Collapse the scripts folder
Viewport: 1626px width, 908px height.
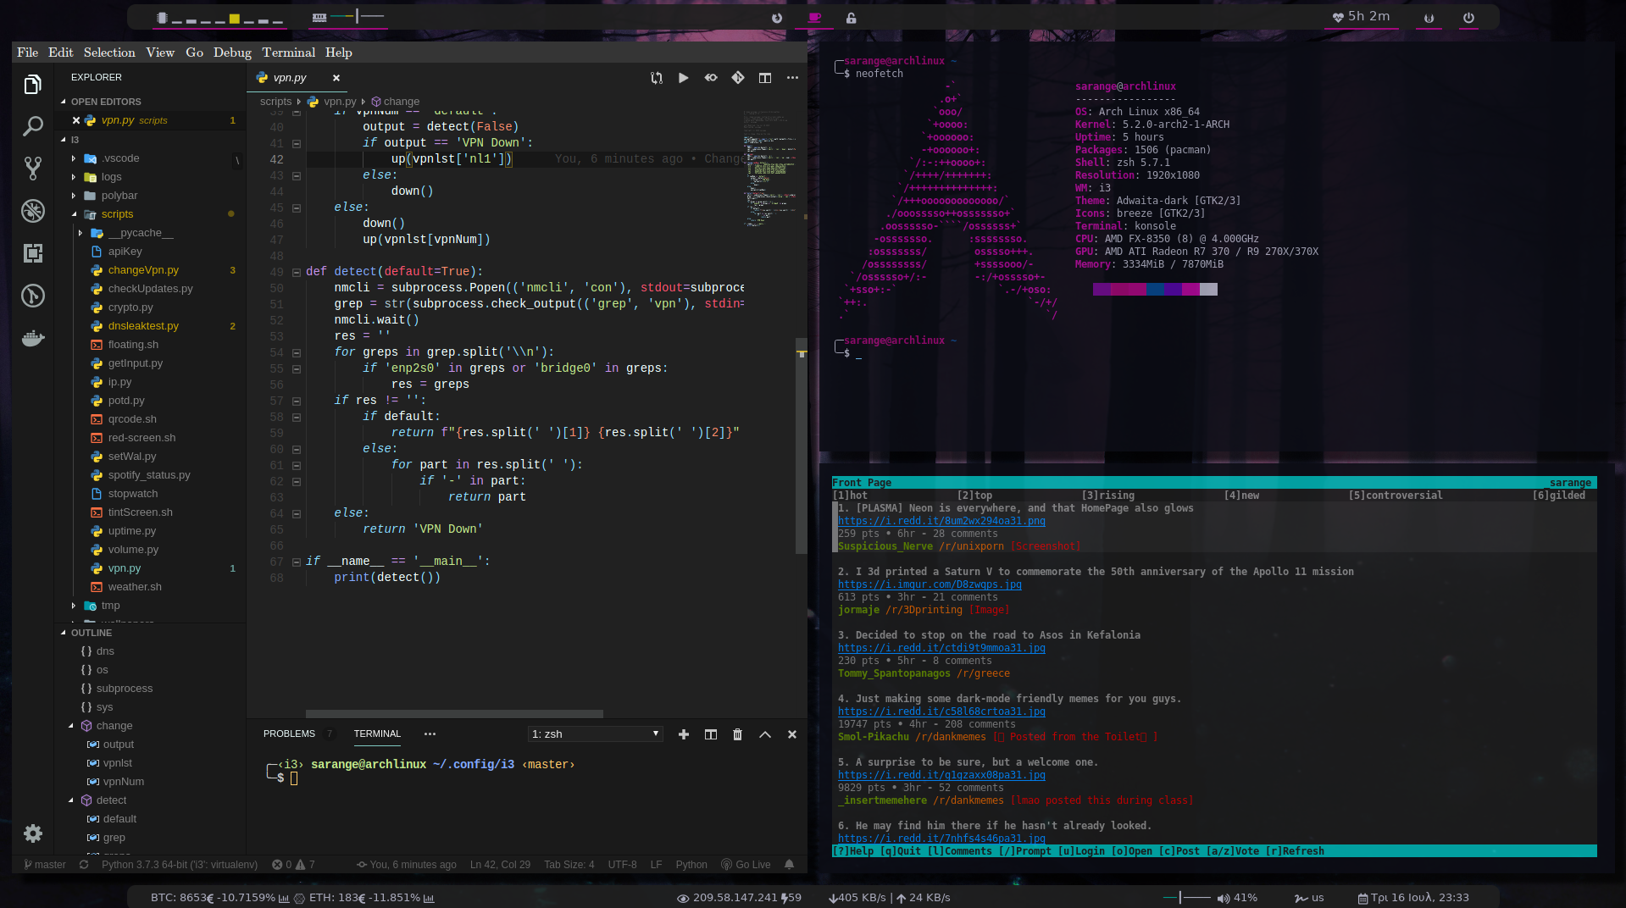coord(74,214)
